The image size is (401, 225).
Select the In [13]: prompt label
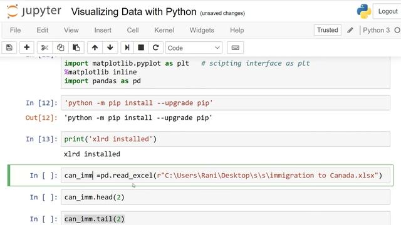pyautogui.click(x=41, y=139)
